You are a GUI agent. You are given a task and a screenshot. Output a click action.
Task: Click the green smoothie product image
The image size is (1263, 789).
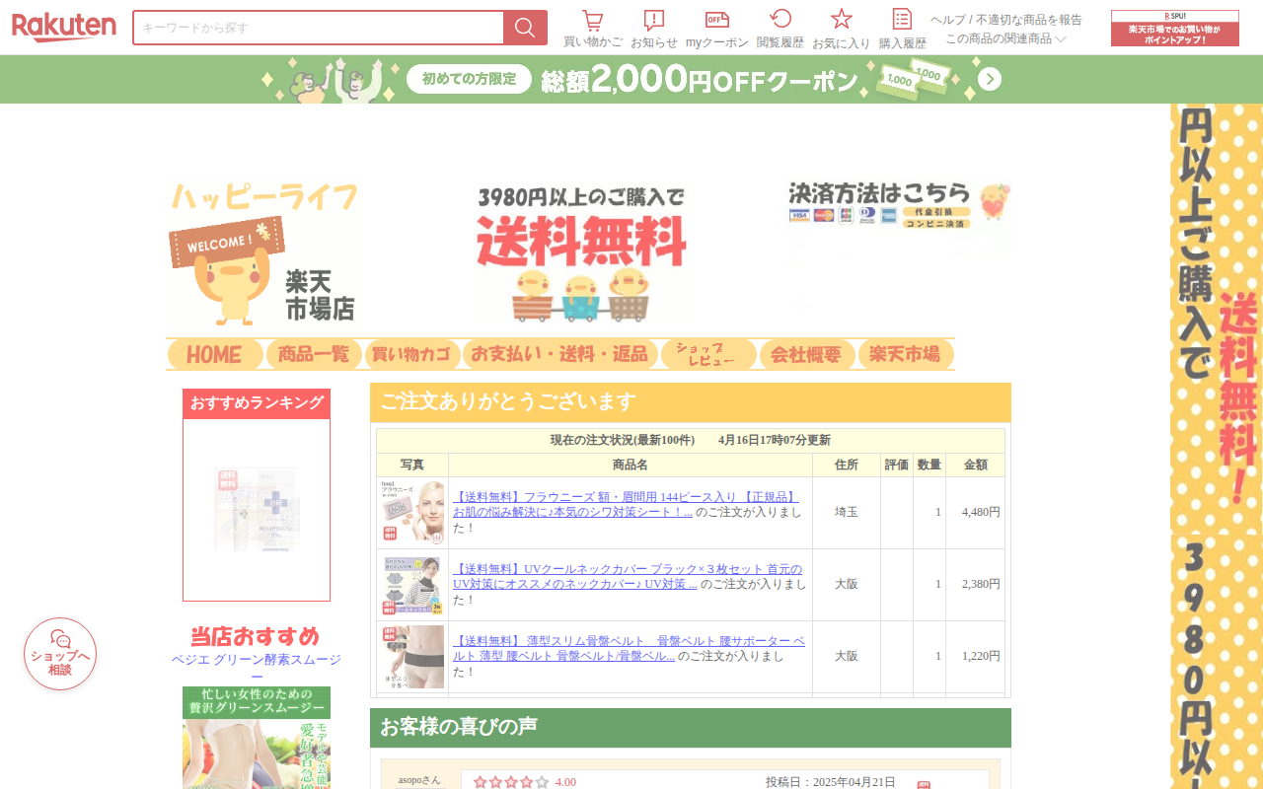(x=257, y=738)
